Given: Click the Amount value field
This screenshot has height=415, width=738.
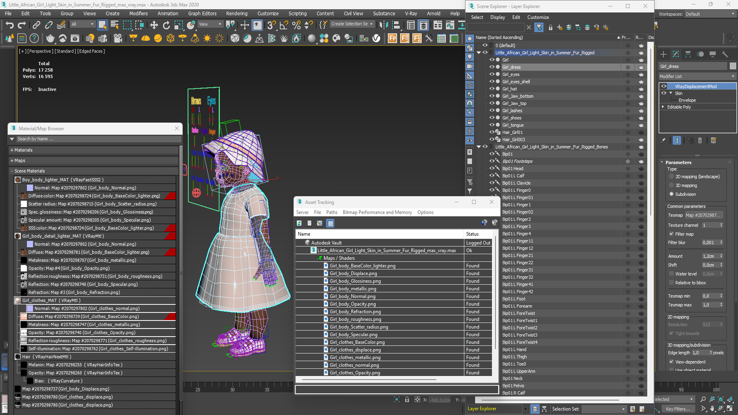Looking at the screenshot, I should point(710,256).
